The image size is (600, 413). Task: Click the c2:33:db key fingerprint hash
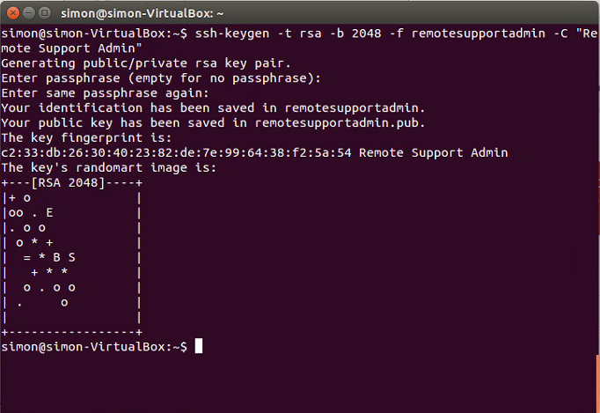click(x=176, y=153)
